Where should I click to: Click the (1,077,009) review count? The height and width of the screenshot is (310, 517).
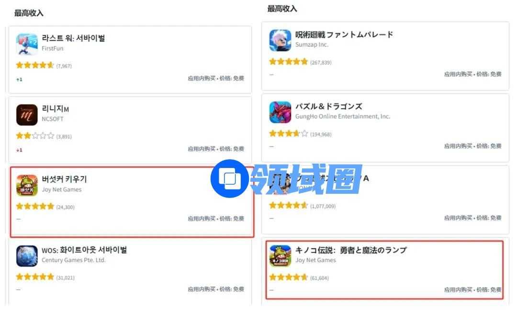pos(323,206)
